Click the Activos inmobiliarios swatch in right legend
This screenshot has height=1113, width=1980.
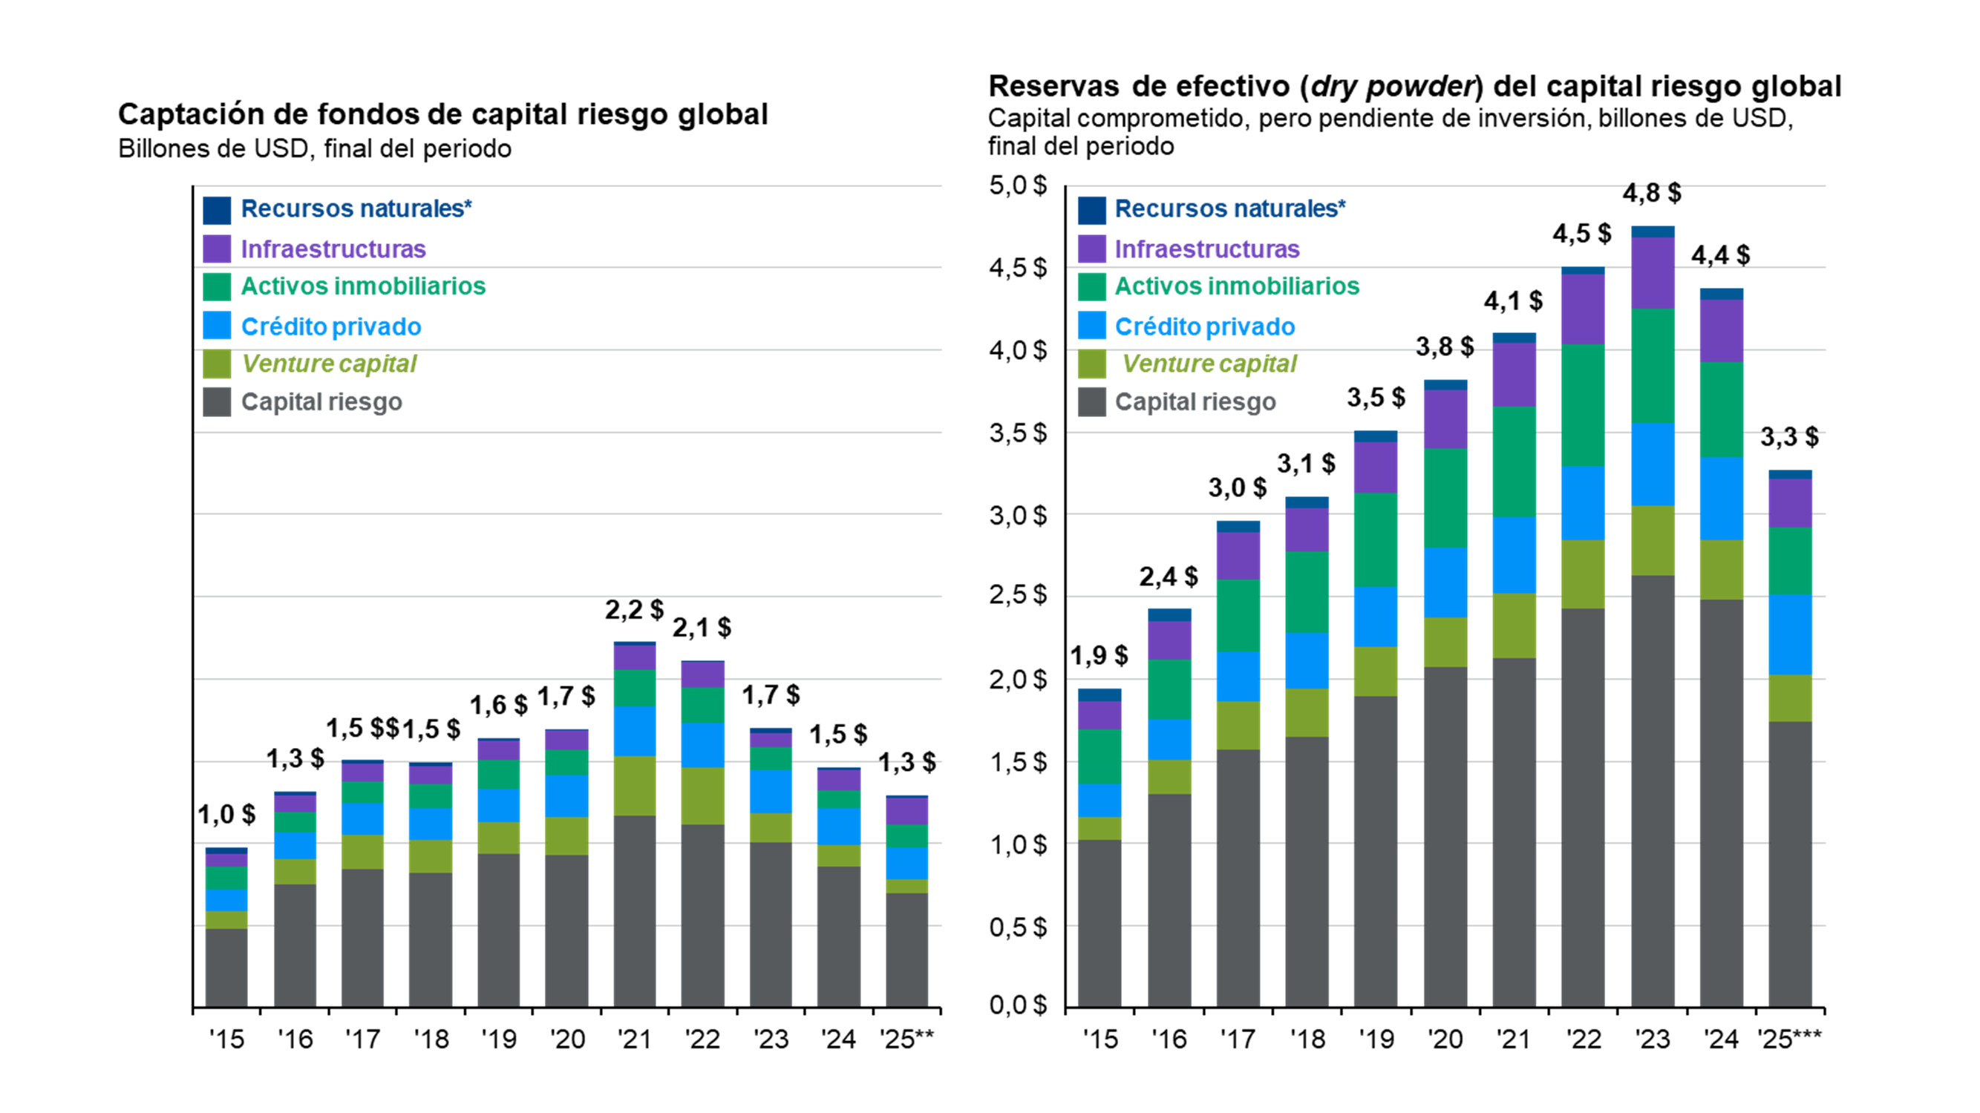1091,286
